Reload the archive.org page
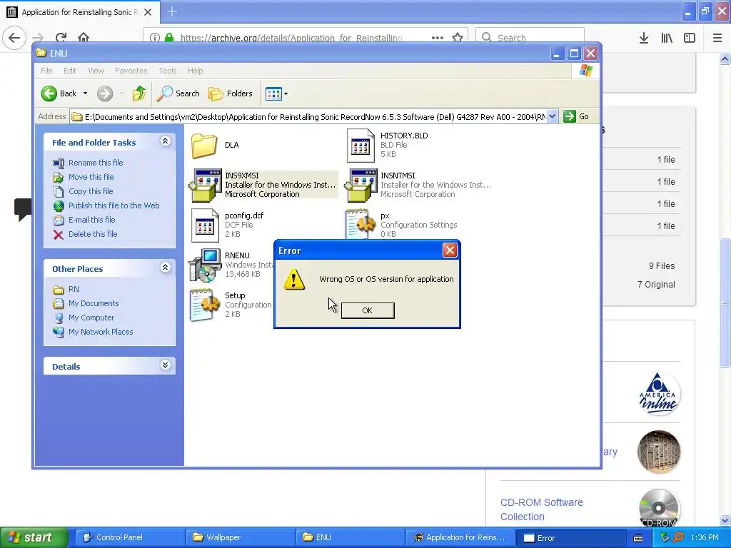Viewport: 731px width, 548px height. 61,37
